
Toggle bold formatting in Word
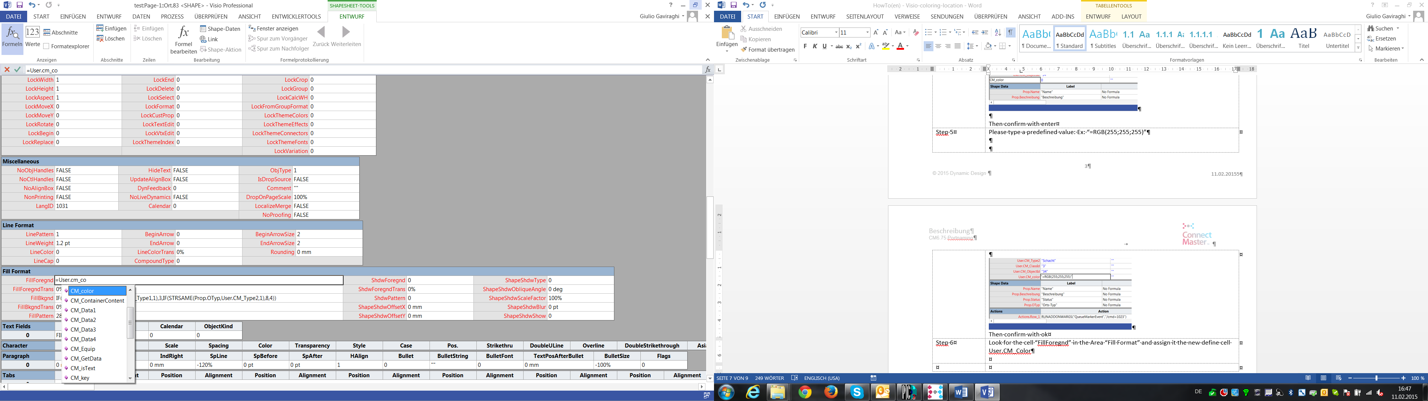coord(805,46)
